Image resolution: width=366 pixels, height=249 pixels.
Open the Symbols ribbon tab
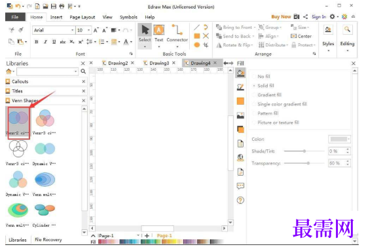[x=128, y=17]
